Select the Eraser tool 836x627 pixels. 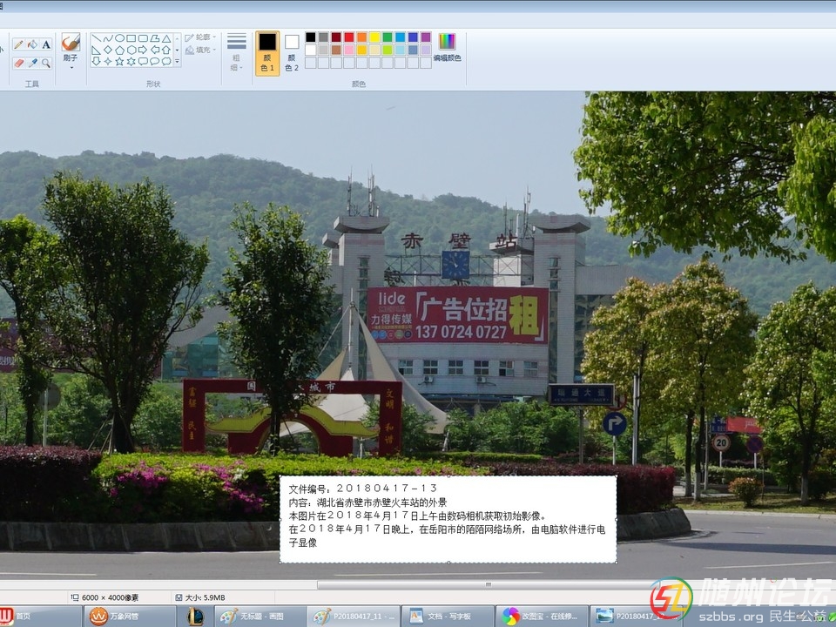point(18,63)
